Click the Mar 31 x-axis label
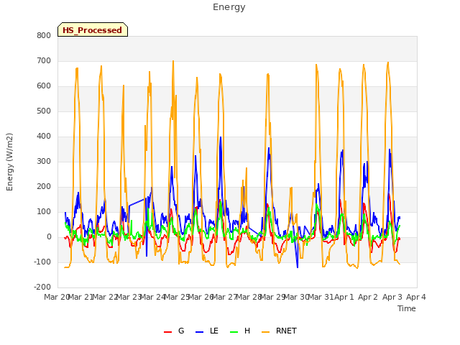The height and width of the screenshot is (345, 460). (x=321, y=297)
